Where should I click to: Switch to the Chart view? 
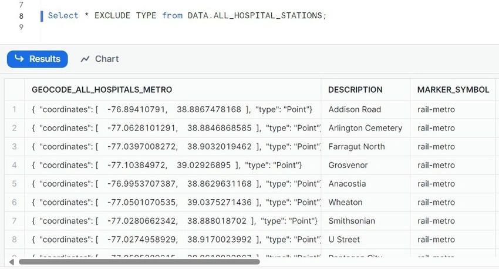tap(100, 59)
